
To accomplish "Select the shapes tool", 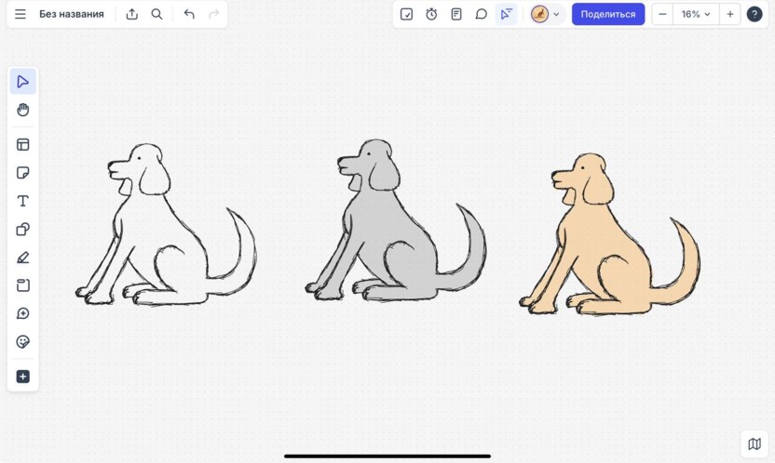I will 22,230.
